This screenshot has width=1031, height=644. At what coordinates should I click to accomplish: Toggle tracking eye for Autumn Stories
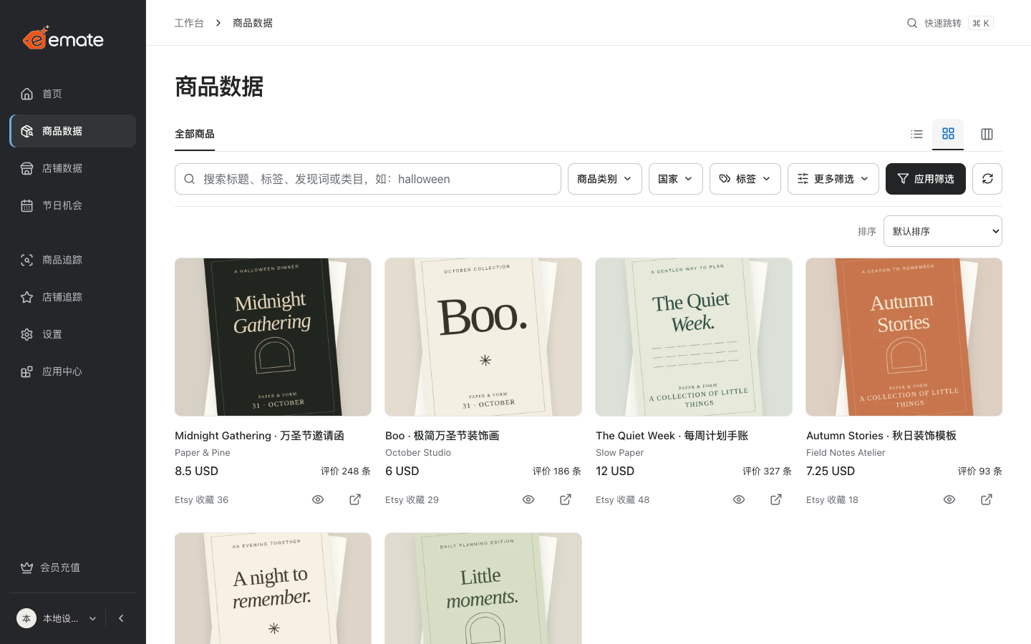coord(949,499)
